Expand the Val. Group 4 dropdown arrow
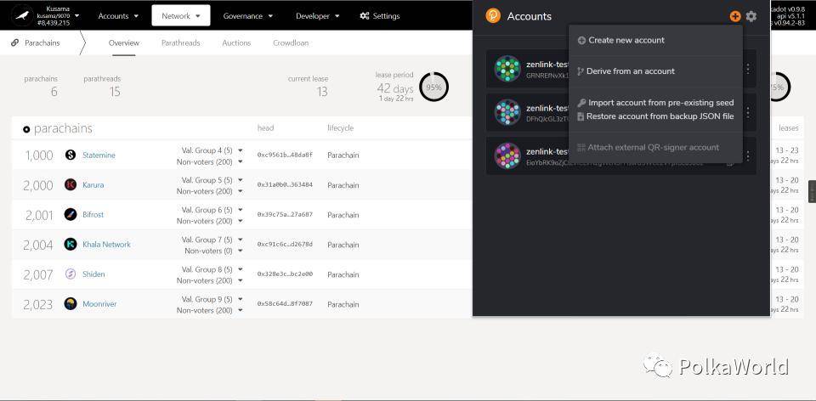This screenshot has height=401, width=816. [240, 150]
